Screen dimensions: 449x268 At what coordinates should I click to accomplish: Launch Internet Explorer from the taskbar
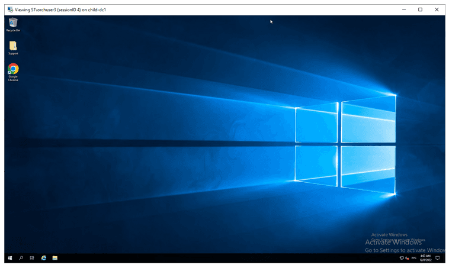43,258
